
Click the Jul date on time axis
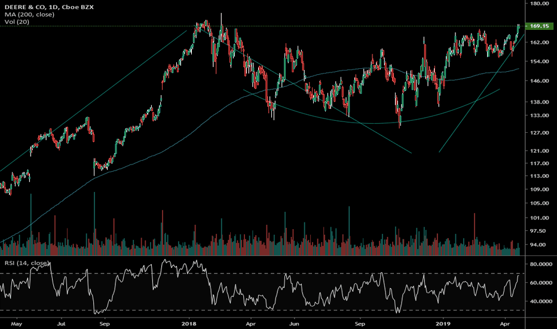click(61, 324)
